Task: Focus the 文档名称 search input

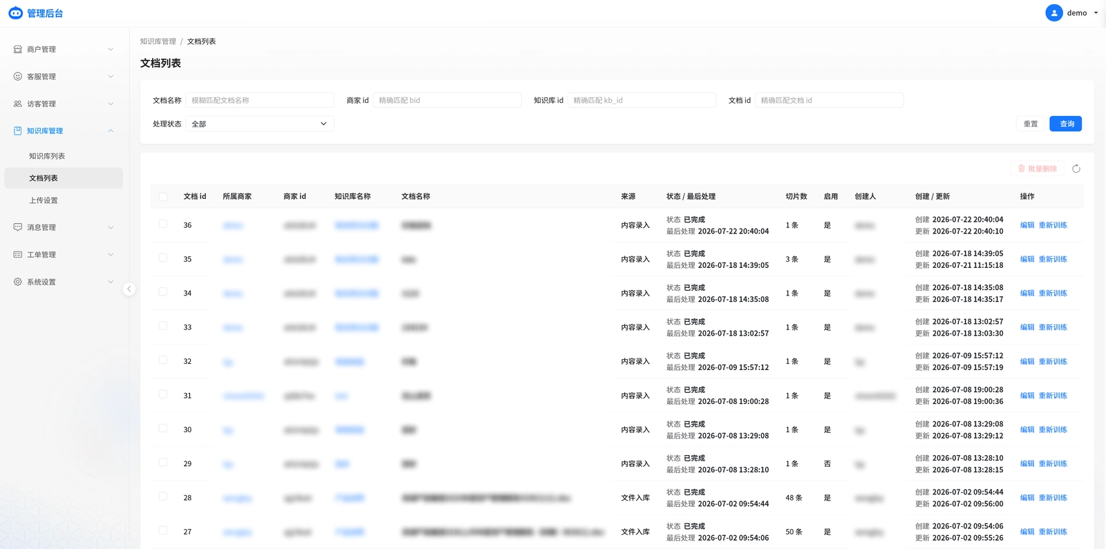Action: coord(260,100)
